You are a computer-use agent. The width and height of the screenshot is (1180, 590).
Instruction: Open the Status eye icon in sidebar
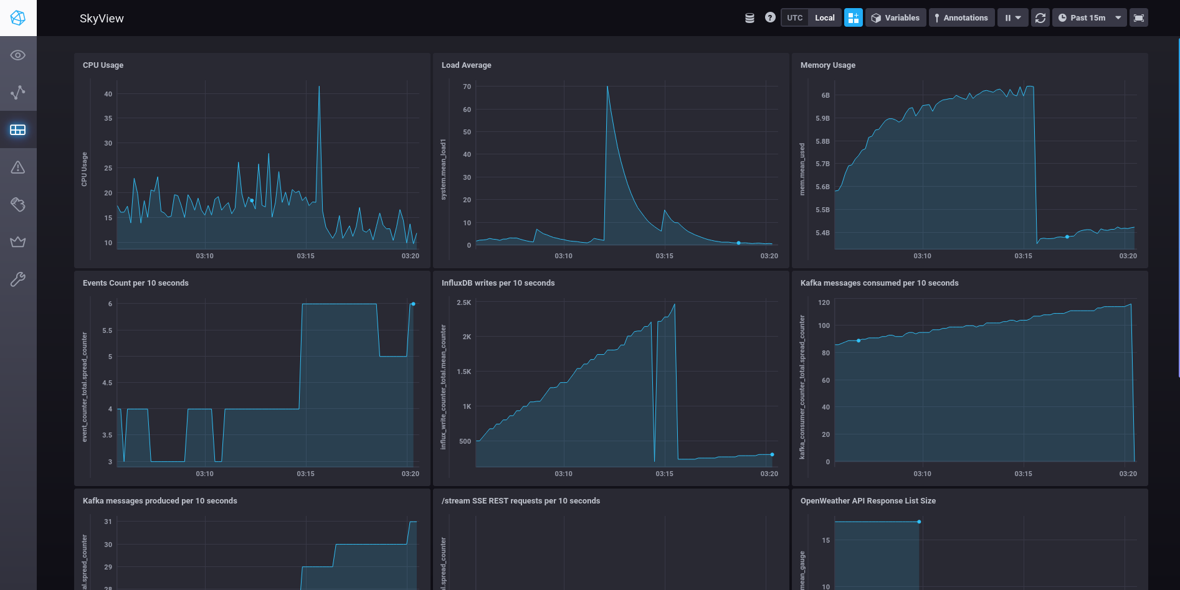click(x=18, y=55)
